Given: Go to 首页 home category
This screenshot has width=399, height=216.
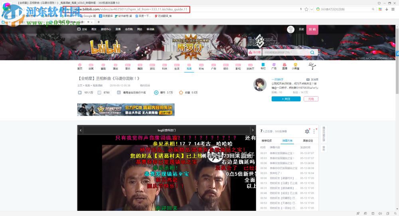Looking at the screenshot, I should coord(80,67).
